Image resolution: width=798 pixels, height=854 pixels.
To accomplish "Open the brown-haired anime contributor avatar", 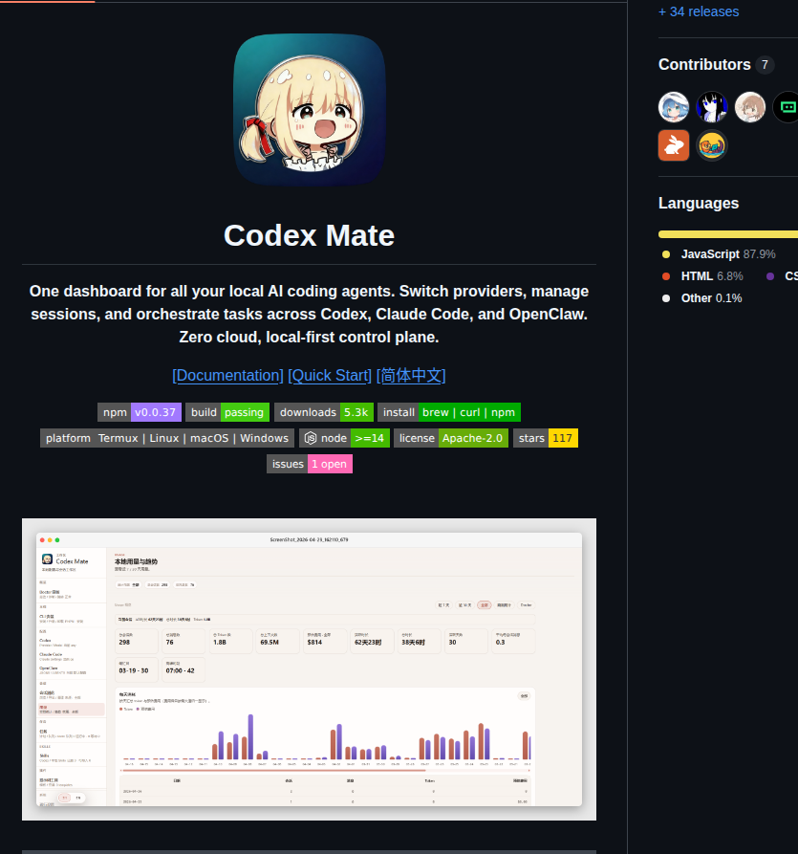I will point(749,107).
